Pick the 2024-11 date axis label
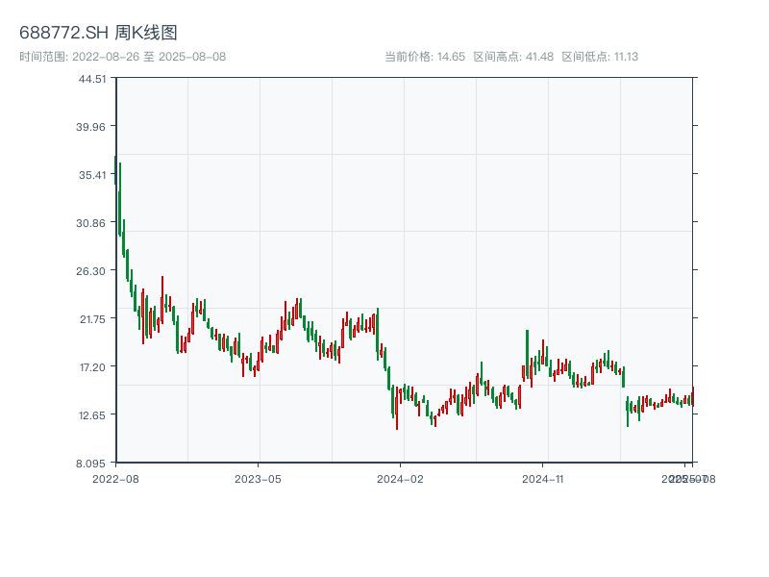 (542, 478)
